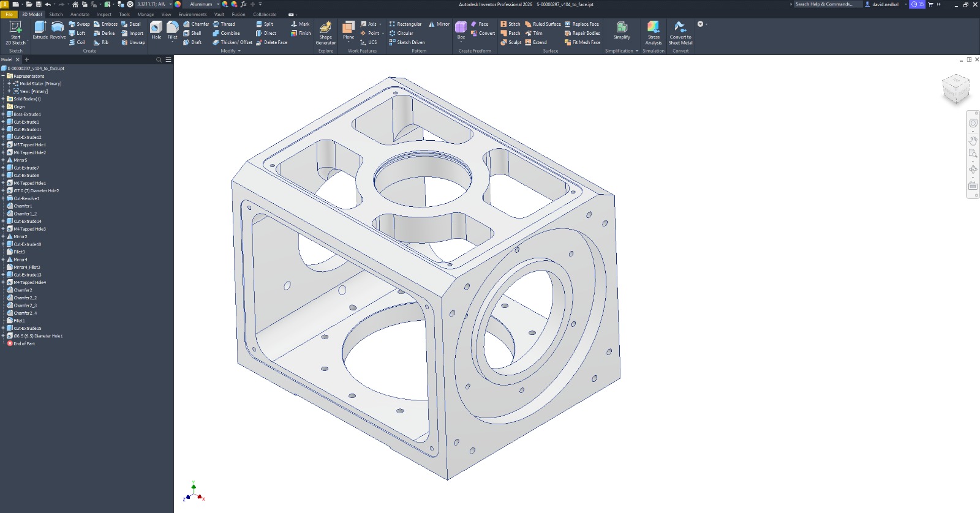Viewport: 980px width, 513px height.
Task: Select the Emboss tool
Action: pos(105,24)
